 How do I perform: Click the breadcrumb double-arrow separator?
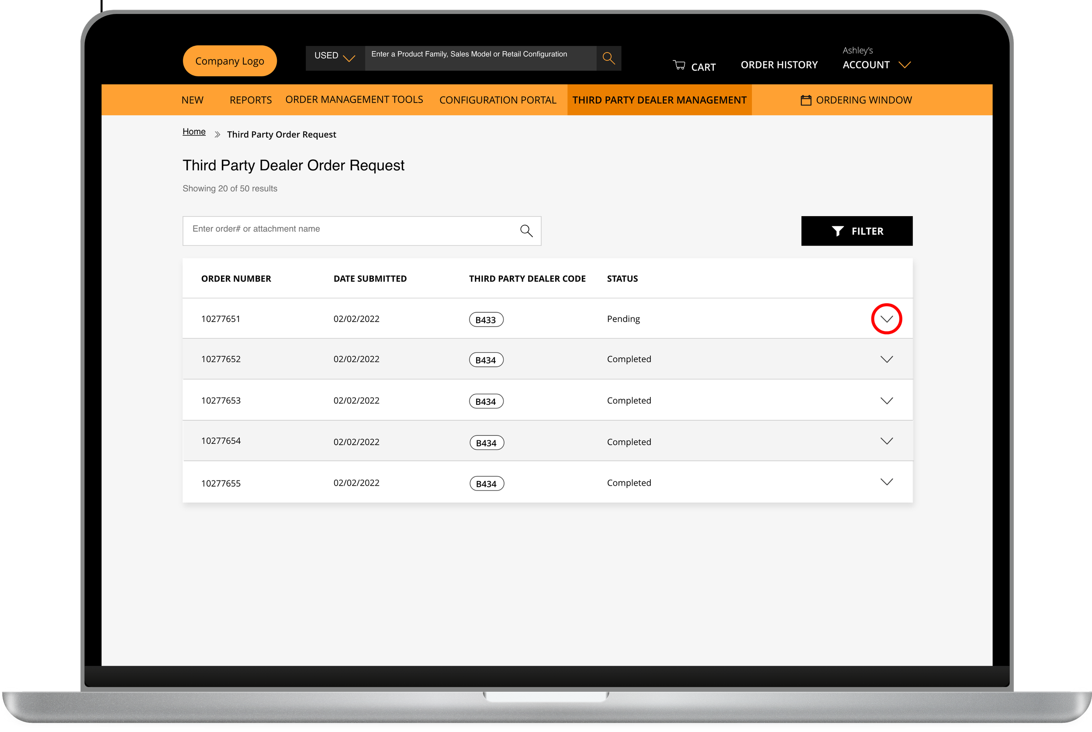click(217, 135)
